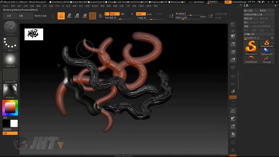Viewport: 279px width, 157px height.
Task: Click the brush-circle icon right of Draw Size slider
Action: (210, 16)
